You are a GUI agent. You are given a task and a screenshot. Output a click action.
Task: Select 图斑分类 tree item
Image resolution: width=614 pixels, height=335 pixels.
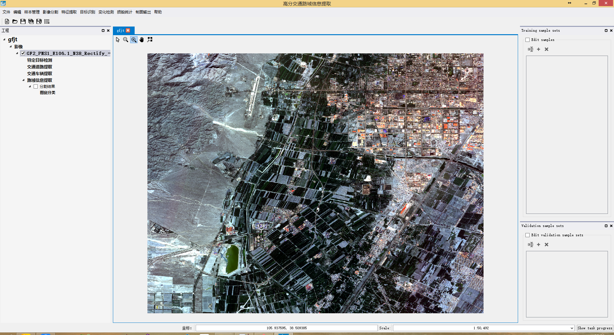[48, 93]
